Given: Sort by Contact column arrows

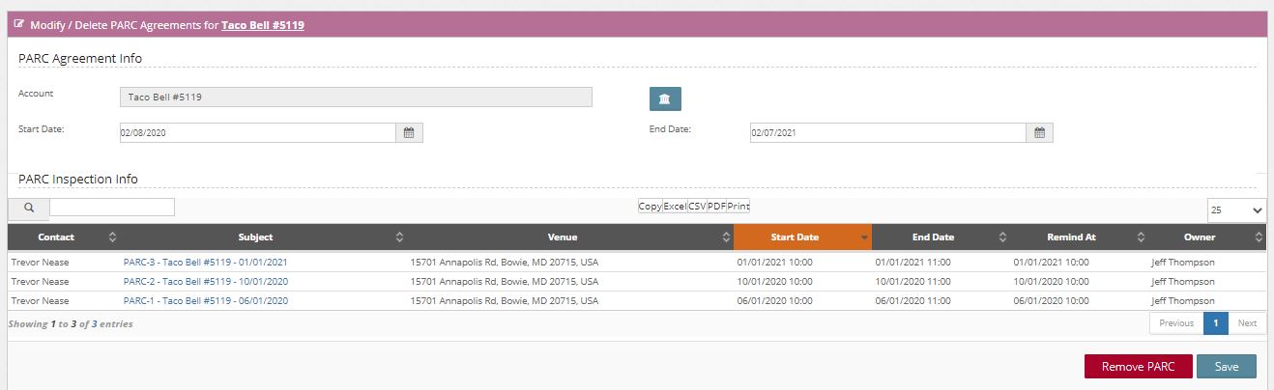Looking at the screenshot, I should (x=112, y=237).
